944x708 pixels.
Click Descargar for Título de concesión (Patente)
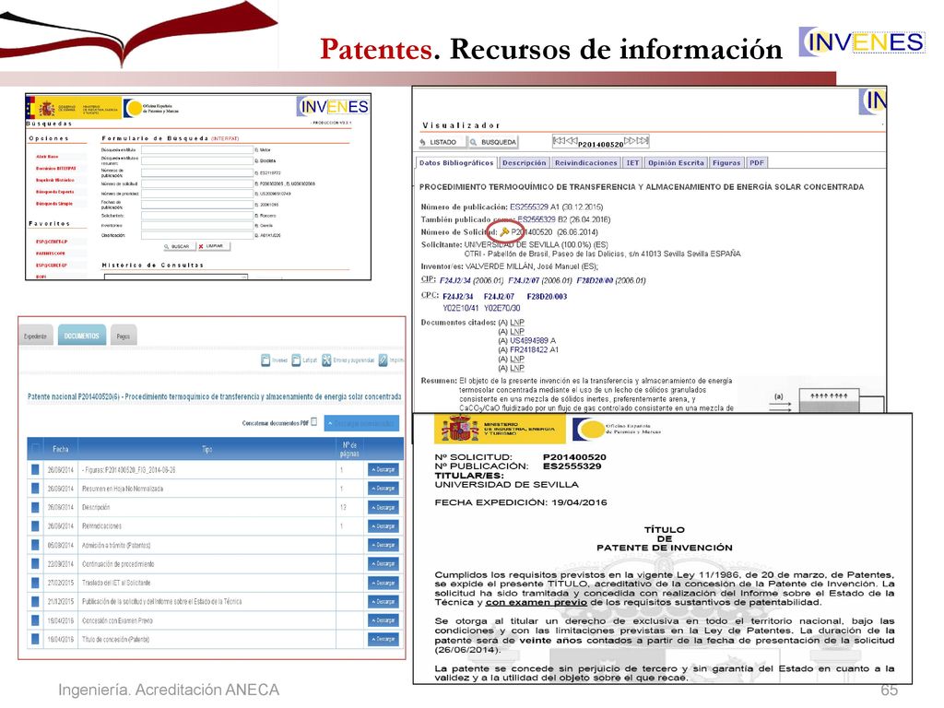[383, 639]
